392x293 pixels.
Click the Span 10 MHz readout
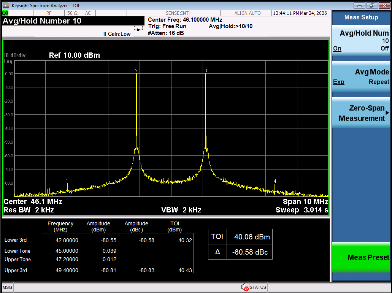305,201
